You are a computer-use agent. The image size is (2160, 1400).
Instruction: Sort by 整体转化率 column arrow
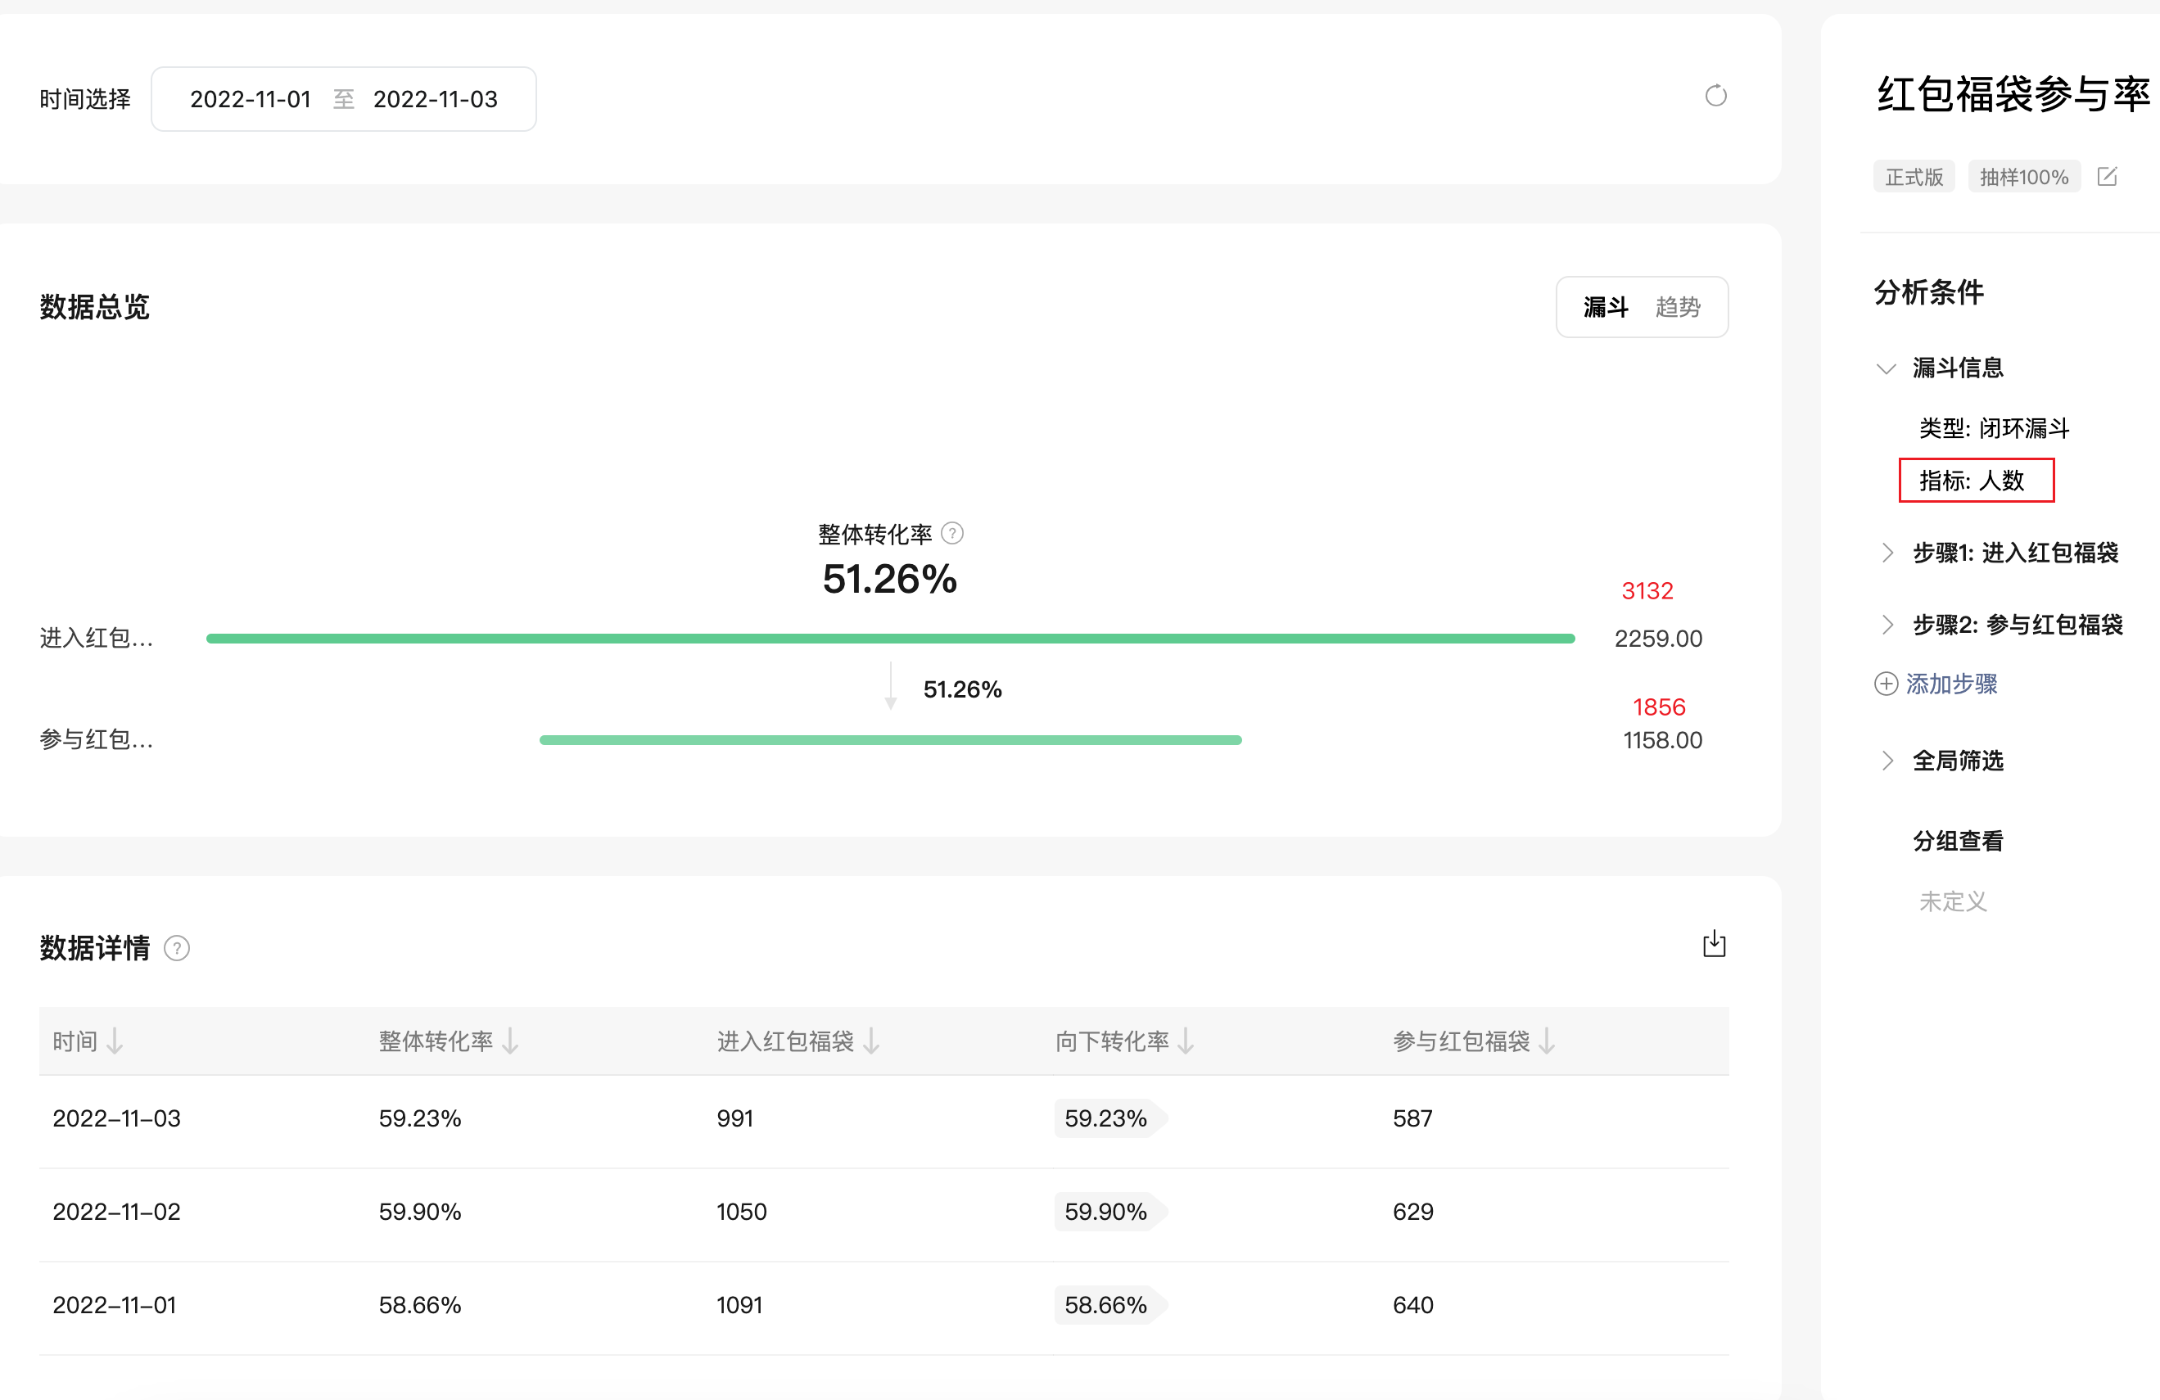coord(511,1041)
